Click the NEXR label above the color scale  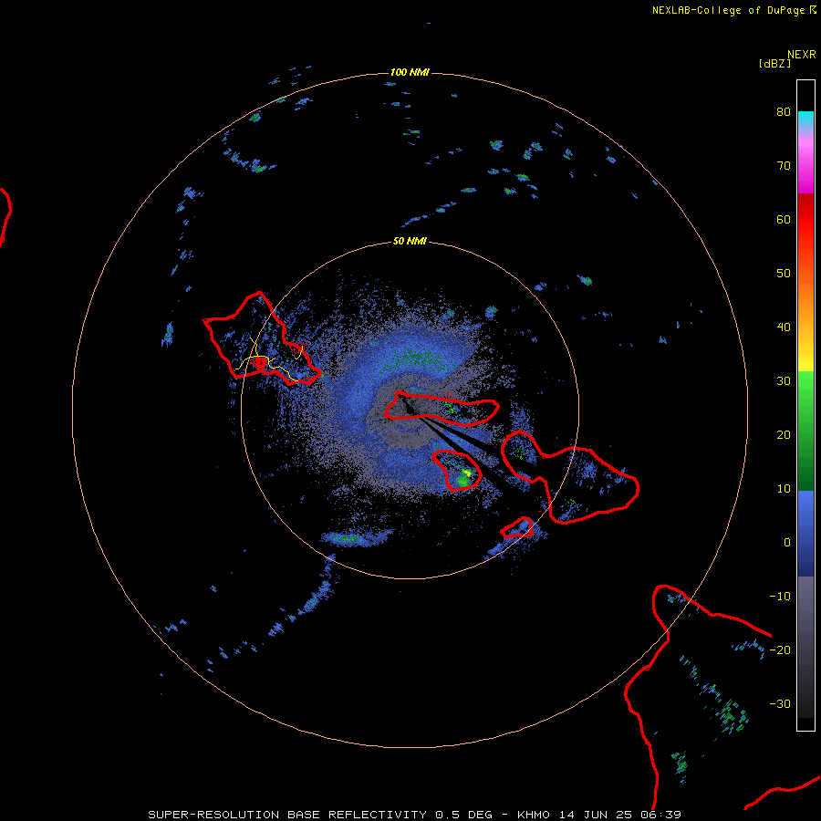click(x=801, y=55)
